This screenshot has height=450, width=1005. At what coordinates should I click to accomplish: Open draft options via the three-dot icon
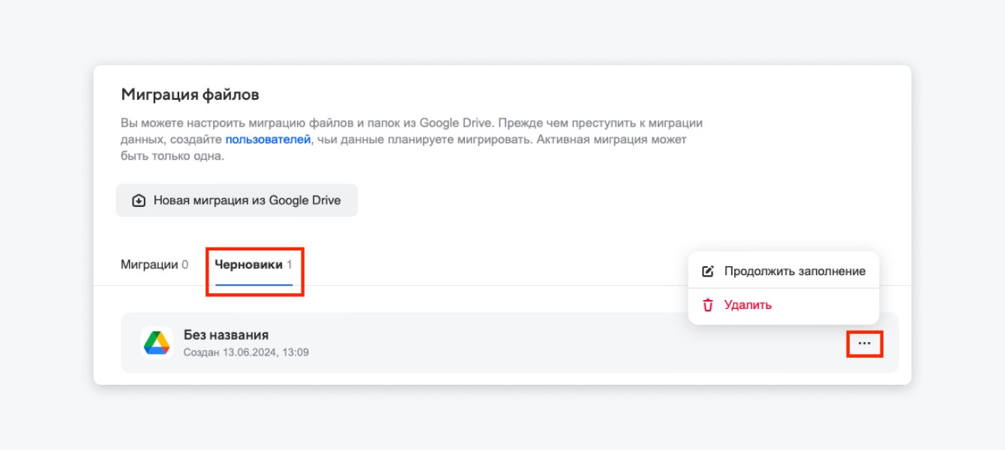[x=865, y=343]
